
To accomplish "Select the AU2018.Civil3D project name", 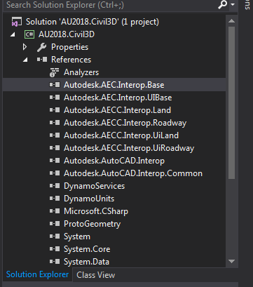I will pyautogui.click(x=67, y=34).
